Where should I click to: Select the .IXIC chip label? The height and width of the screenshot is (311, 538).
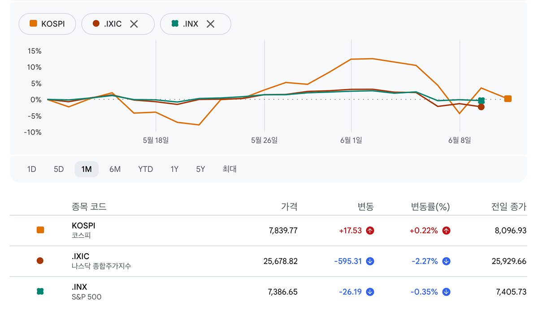[x=113, y=24]
